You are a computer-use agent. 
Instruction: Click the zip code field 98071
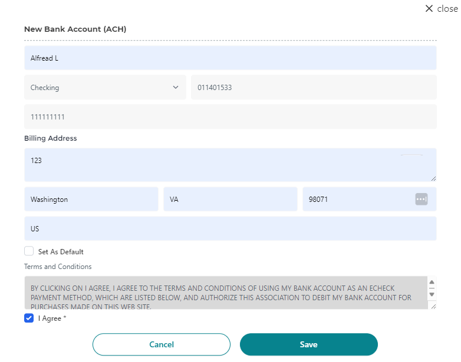357,200
